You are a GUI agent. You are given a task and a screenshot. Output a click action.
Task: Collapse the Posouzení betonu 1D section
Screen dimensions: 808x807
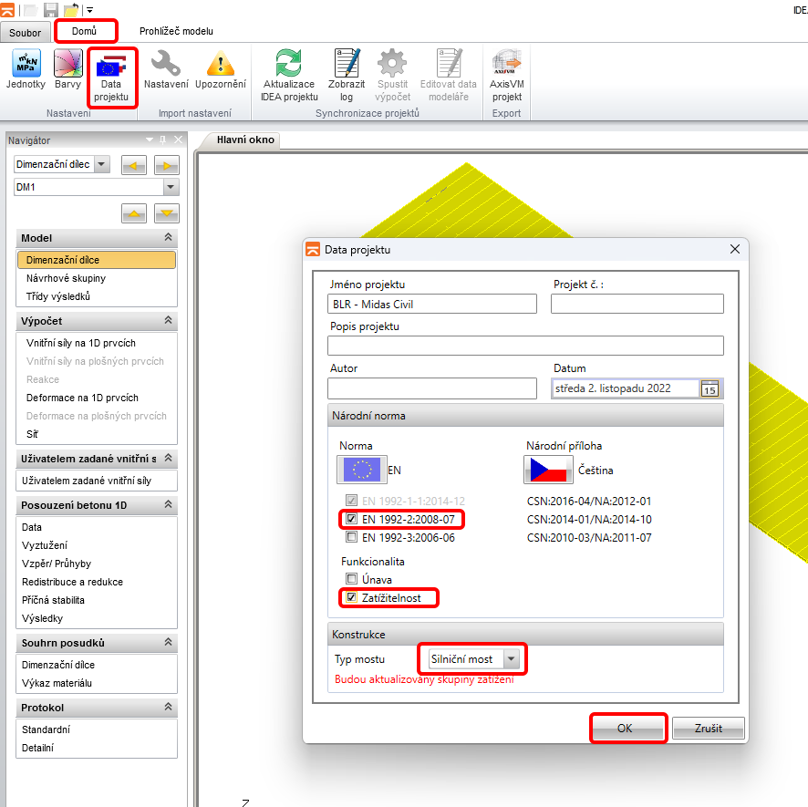[168, 505]
